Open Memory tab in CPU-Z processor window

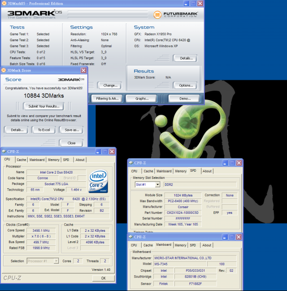[54, 160]
